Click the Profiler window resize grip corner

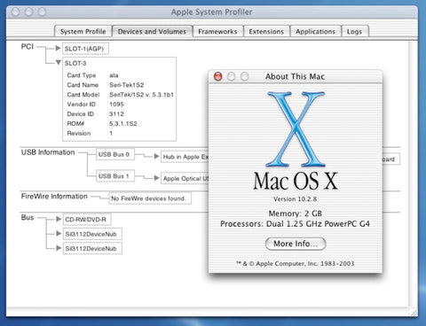(x=414, y=313)
